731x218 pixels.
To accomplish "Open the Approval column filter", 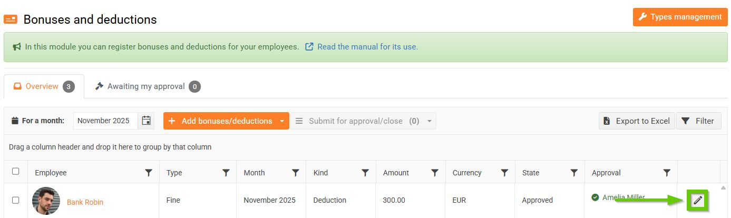I will click(x=667, y=173).
